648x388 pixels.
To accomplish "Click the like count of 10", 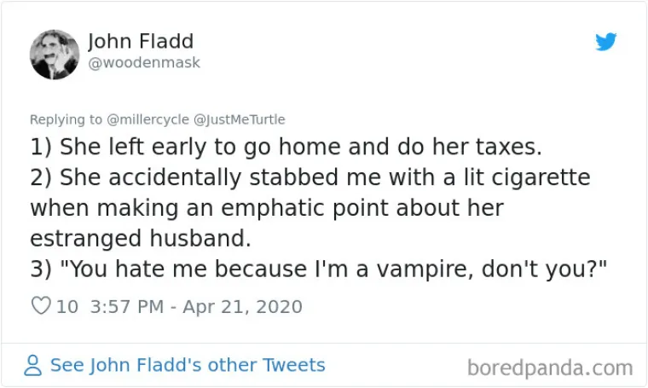I will [67, 306].
